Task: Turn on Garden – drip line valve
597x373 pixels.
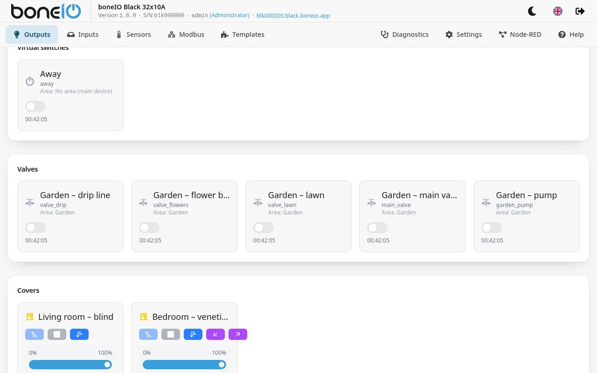Action: 35,228
